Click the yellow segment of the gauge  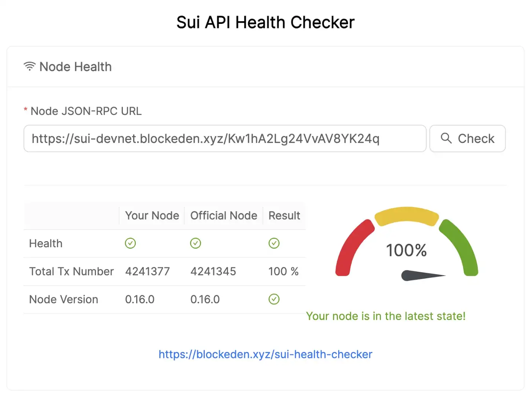(x=407, y=215)
